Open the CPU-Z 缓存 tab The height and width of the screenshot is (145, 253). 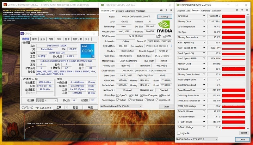tap(34, 39)
